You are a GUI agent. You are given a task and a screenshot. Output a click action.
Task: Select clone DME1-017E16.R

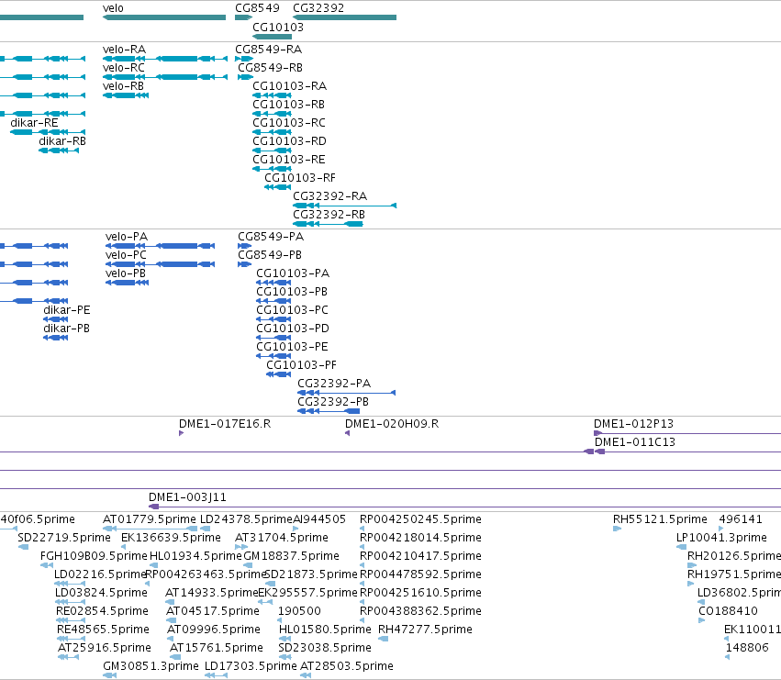[225, 425]
